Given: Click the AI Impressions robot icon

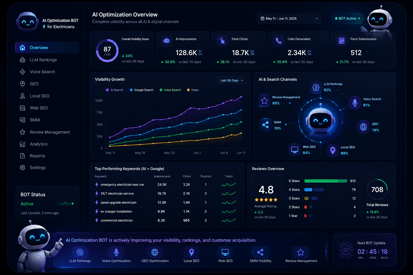Looking at the screenshot, I should [167, 41].
